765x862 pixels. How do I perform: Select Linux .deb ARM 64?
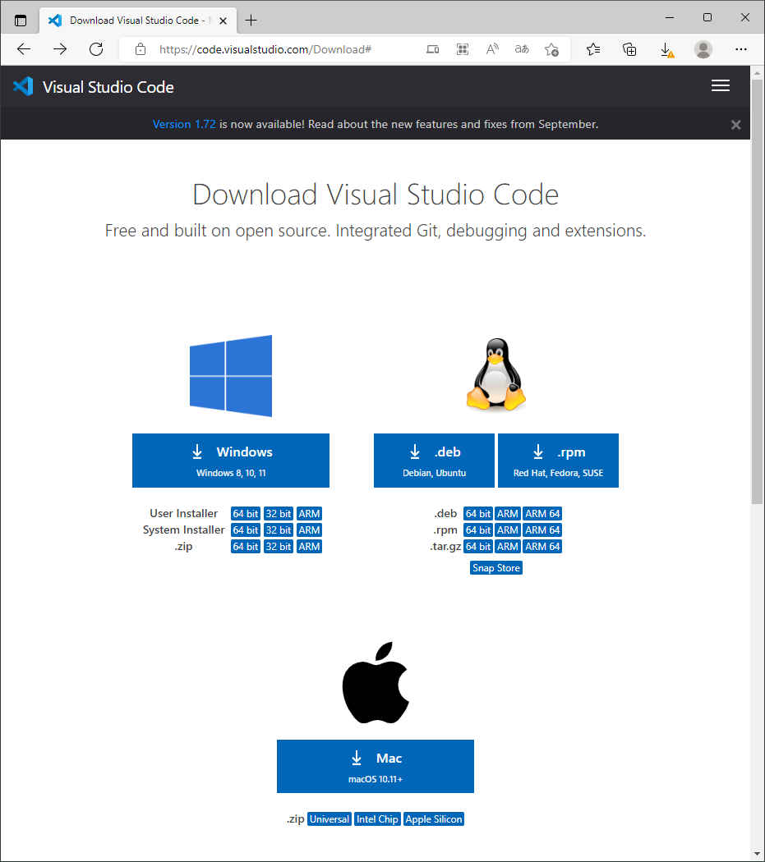(542, 513)
